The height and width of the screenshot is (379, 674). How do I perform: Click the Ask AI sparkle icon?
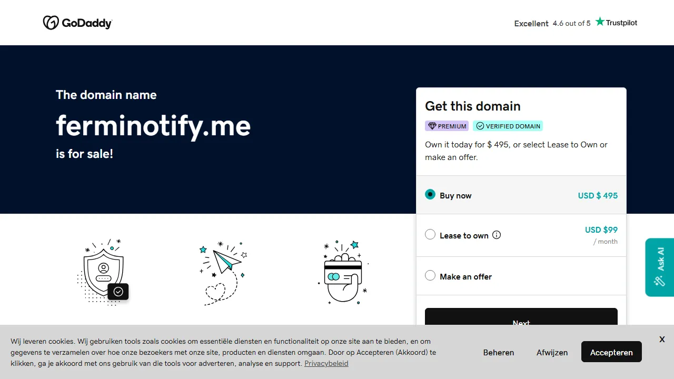[x=659, y=282]
